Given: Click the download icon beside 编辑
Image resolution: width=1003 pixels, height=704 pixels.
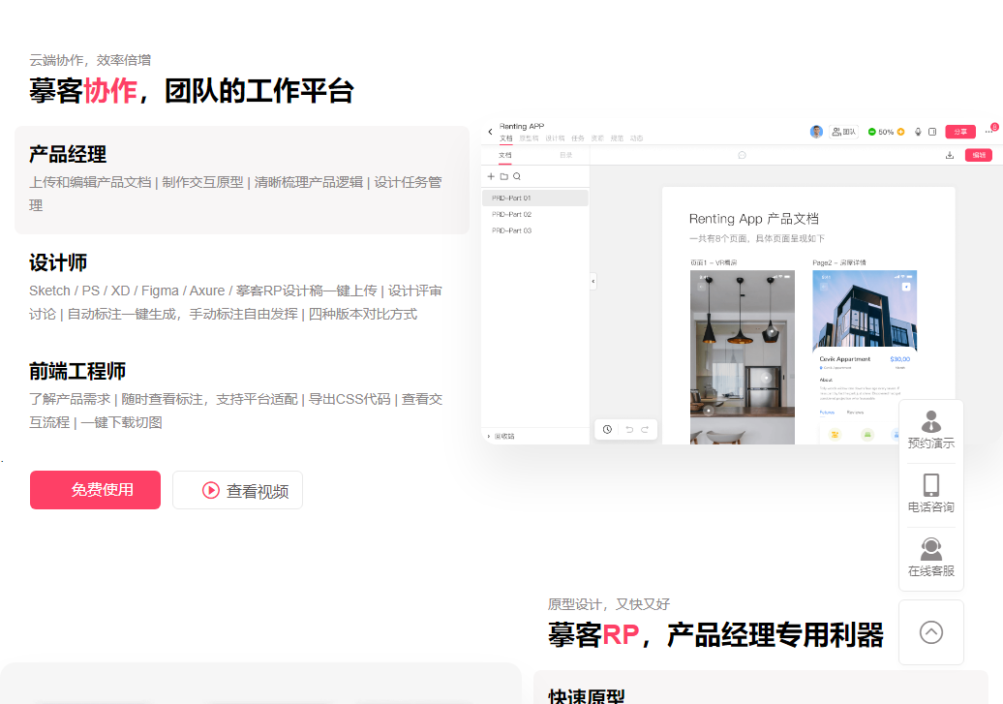Looking at the screenshot, I should (x=950, y=155).
